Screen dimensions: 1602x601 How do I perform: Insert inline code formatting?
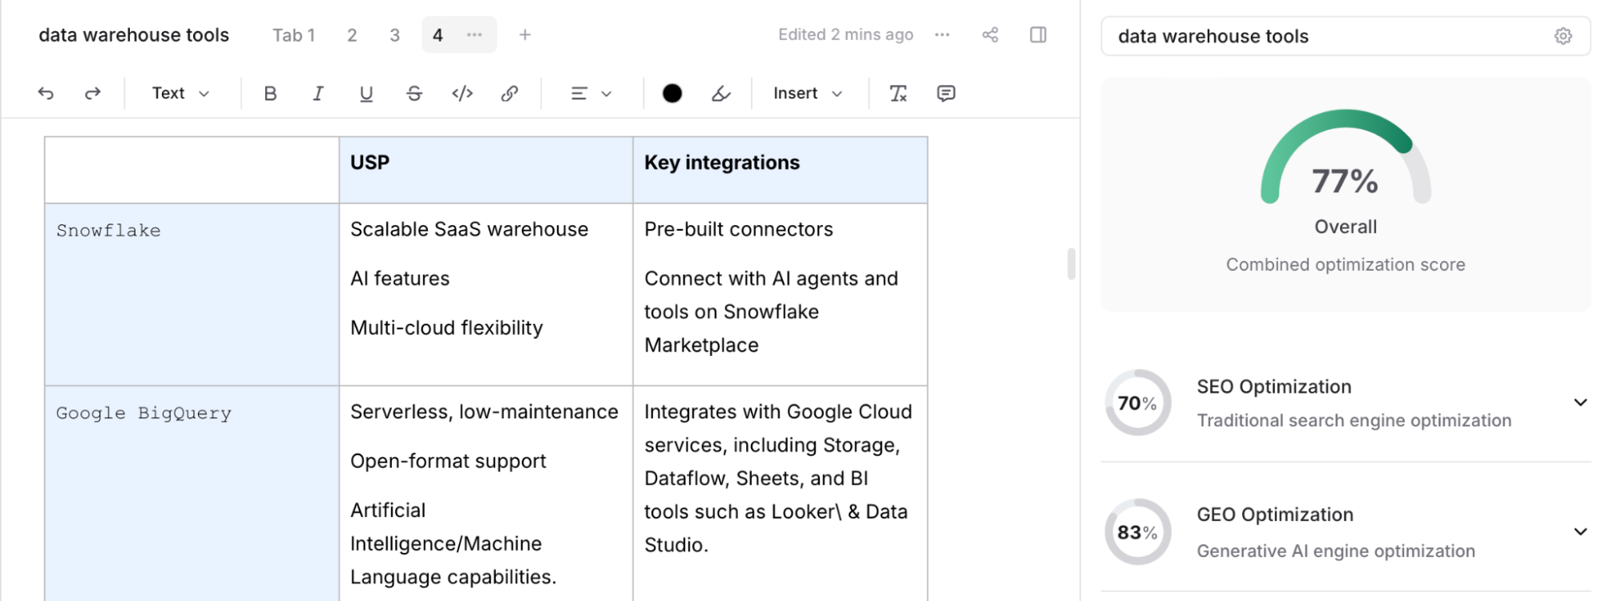click(x=462, y=94)
